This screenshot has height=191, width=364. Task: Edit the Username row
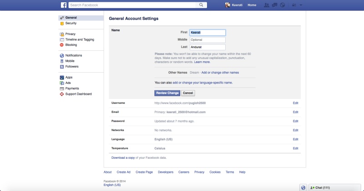[295, 103]
